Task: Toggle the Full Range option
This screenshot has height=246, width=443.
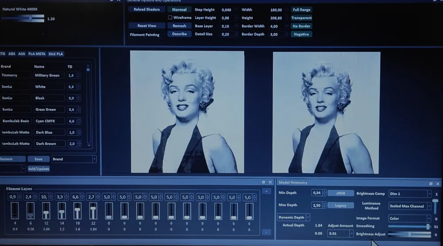Action: 301,10
